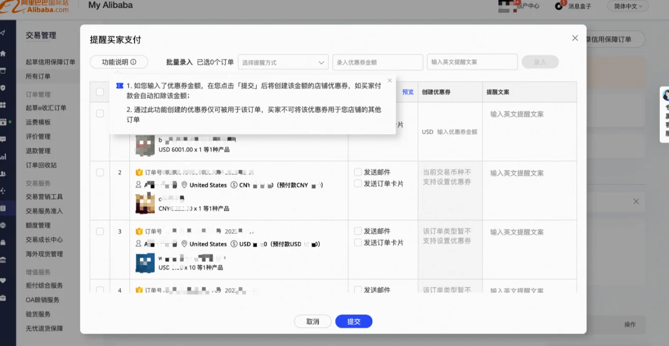
Task: Open 所有订单 in the side menu
Action: point(38,76)
